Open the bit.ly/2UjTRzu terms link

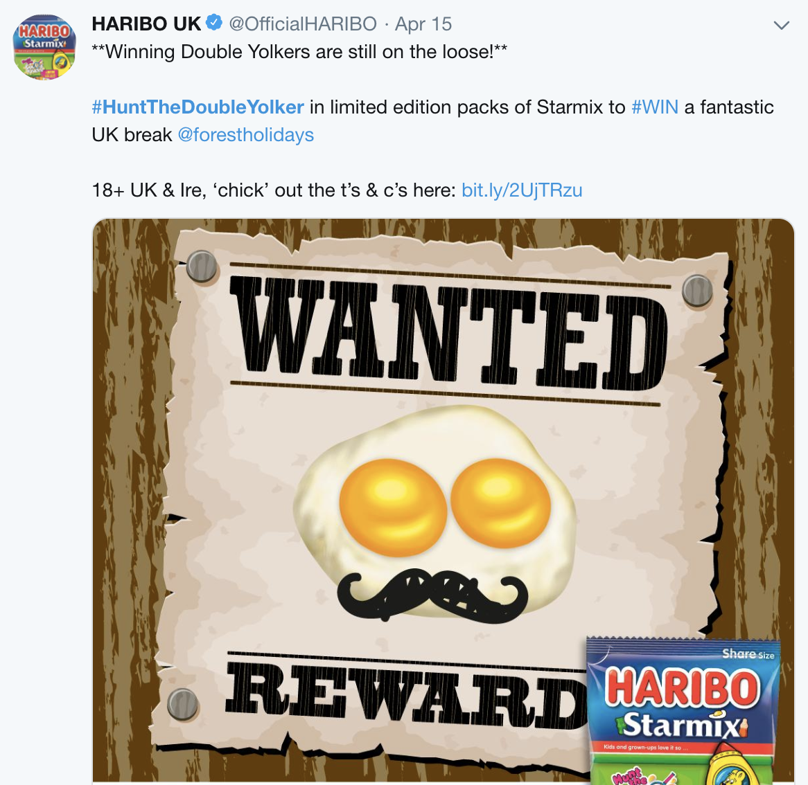522,190
